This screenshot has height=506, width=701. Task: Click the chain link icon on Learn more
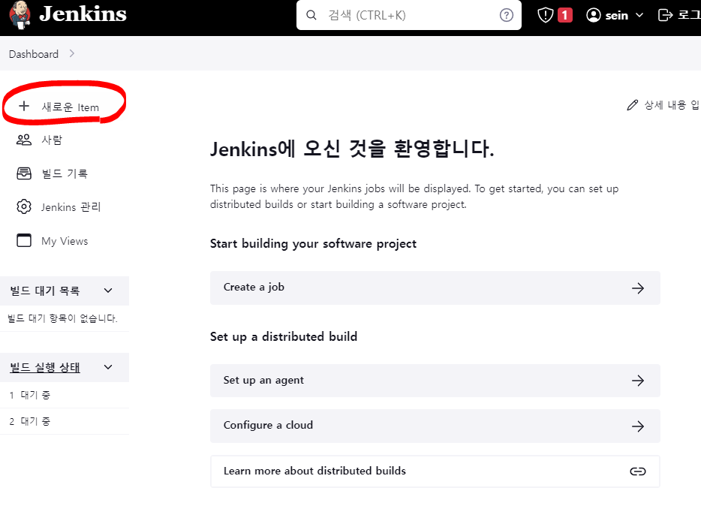[x=637, y=471]
